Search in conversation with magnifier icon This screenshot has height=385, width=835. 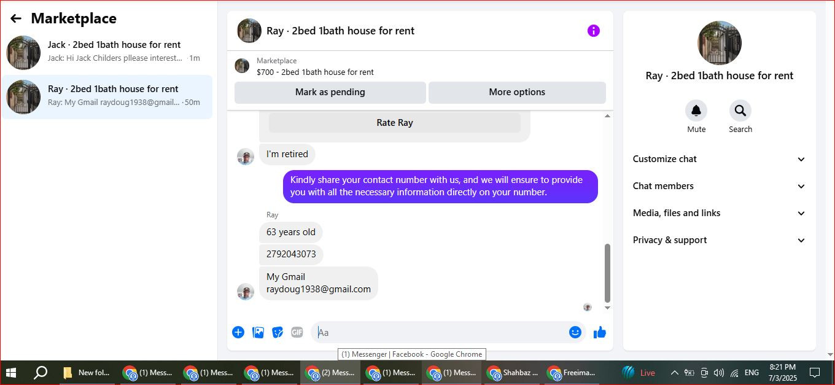click(740, 111)
